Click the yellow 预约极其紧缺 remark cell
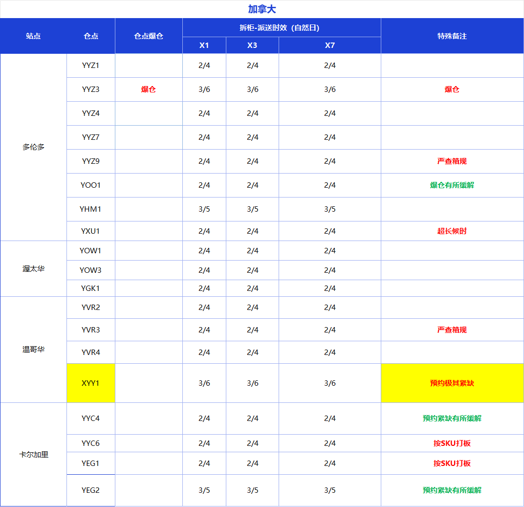This screenshot has width=524, height=507. [452, 383]
